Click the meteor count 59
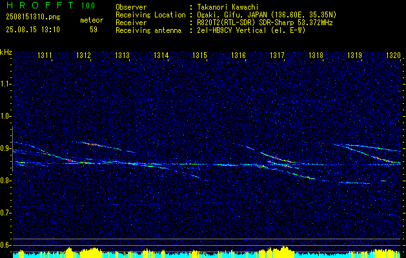This screenshot has width=406, height=258. click(94, 30)
